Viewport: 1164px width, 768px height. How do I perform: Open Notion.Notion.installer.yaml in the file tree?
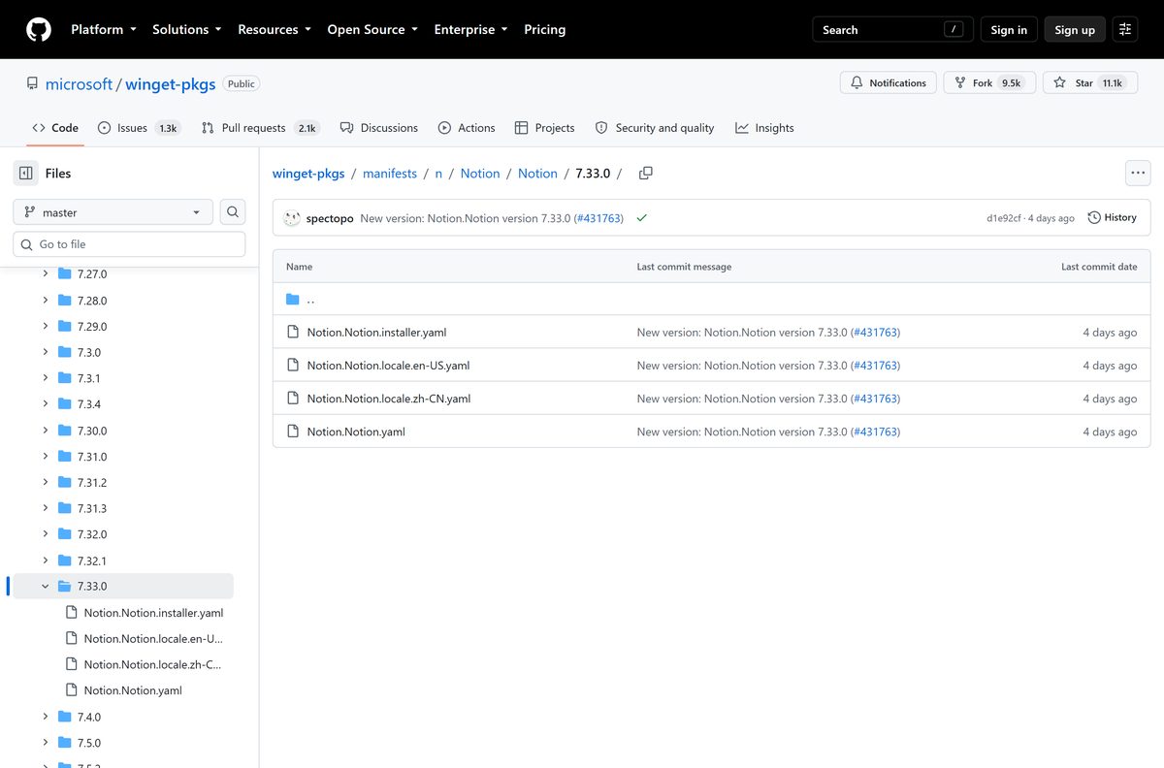(x=153, y=613)
